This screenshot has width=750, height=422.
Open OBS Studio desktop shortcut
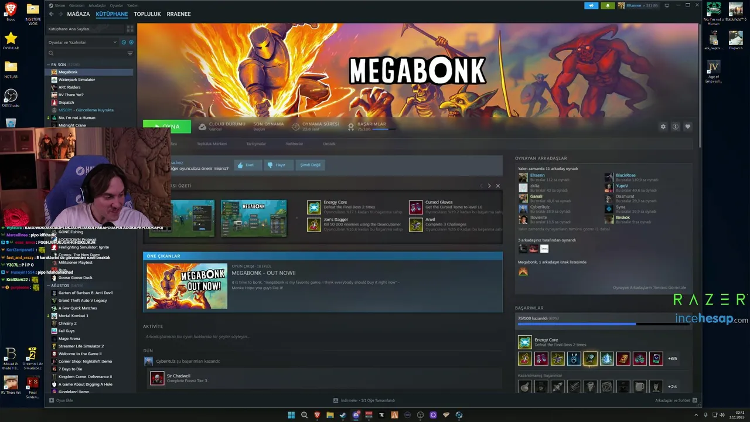click(11, 98)
